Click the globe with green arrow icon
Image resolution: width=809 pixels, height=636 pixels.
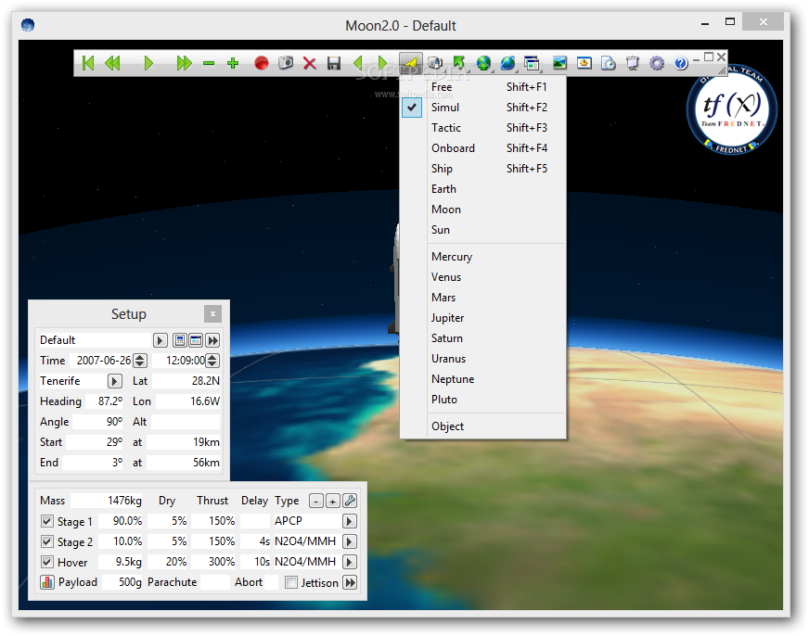(483, 63)
